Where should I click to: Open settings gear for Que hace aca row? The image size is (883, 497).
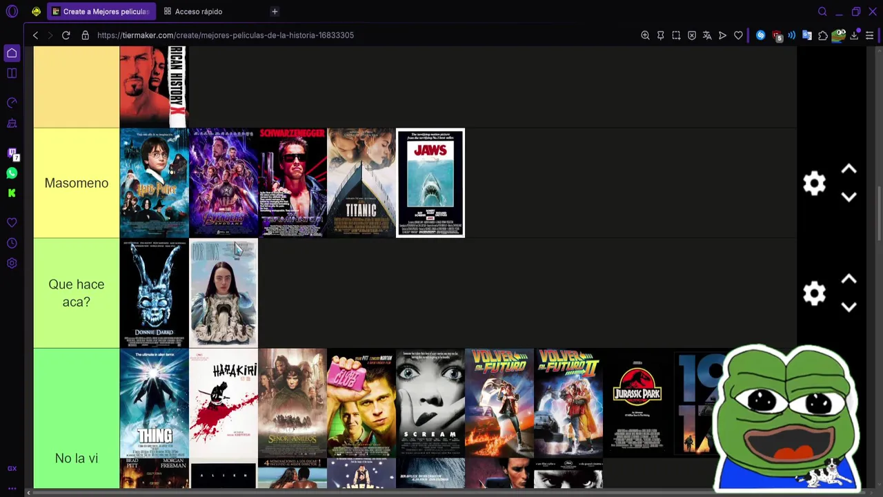(814, 293)
